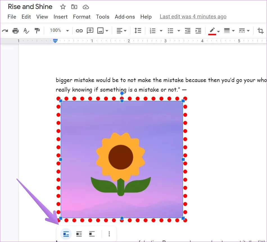Open the Insert menu

(x=60, y=17)
